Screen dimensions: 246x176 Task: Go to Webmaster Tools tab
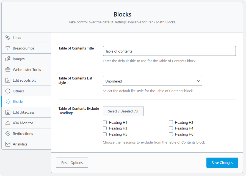click(26, 70)
